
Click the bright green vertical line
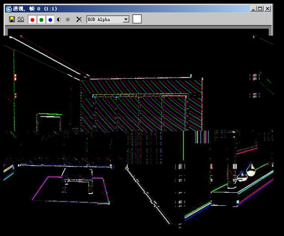tap(183, 145)
